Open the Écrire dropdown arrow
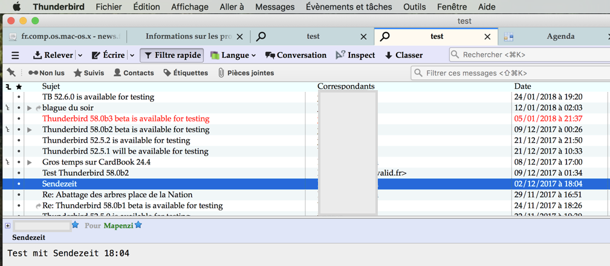The width and height of the screenshot is (610, 266). coord(132,55)
